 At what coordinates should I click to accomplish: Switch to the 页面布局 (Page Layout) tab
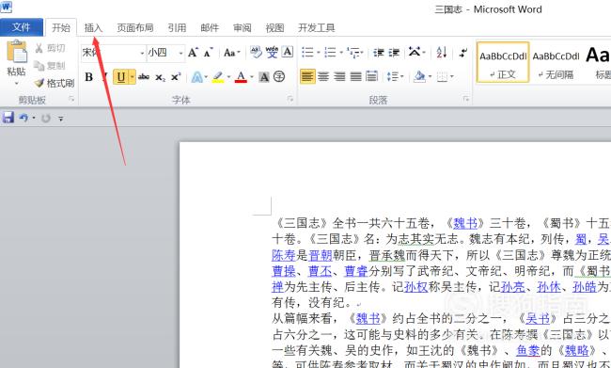(x=134, y=27)
